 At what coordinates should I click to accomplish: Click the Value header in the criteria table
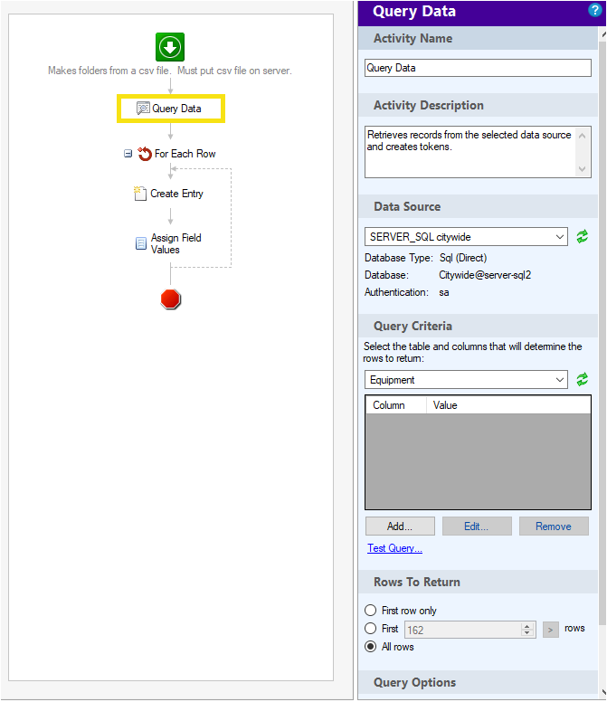[x=508, y=404]
